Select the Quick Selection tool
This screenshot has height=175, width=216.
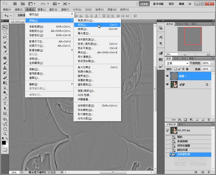(5, 42)
